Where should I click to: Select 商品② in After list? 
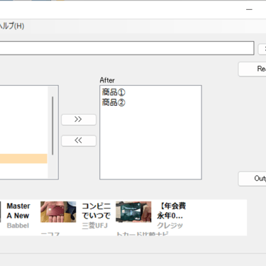click(x=113, y=102)
